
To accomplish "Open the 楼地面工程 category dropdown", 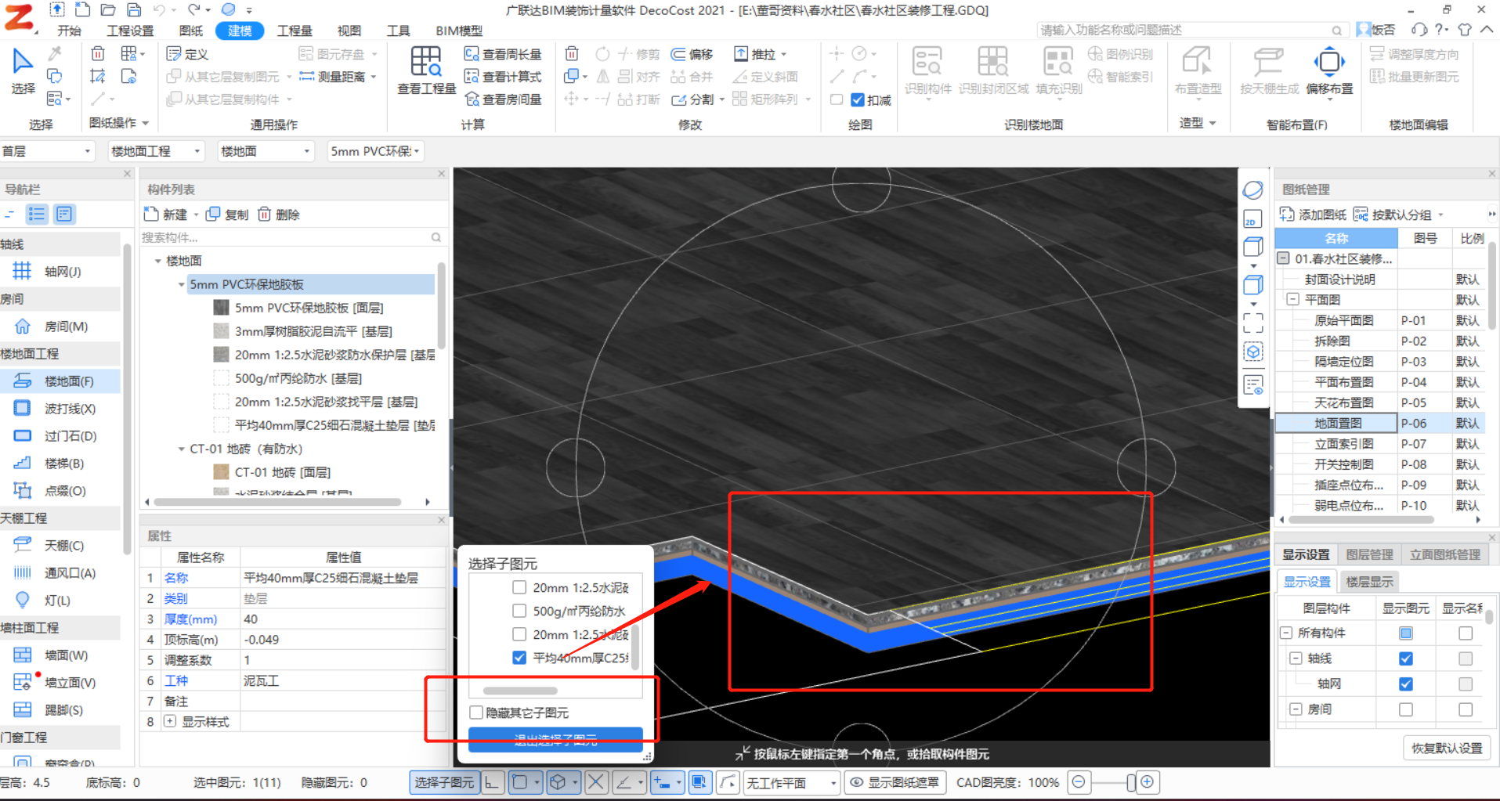I will click(156, 151).
